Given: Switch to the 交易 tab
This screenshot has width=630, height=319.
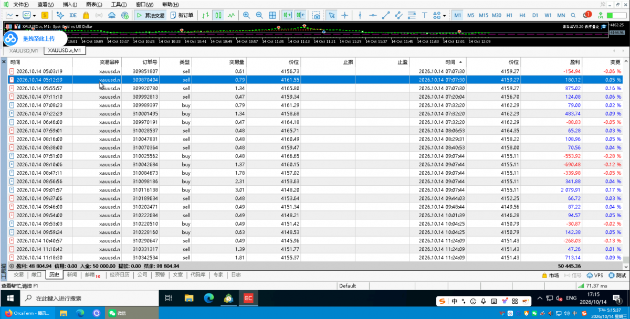Looking at the screenshot, I should [18, 275].
